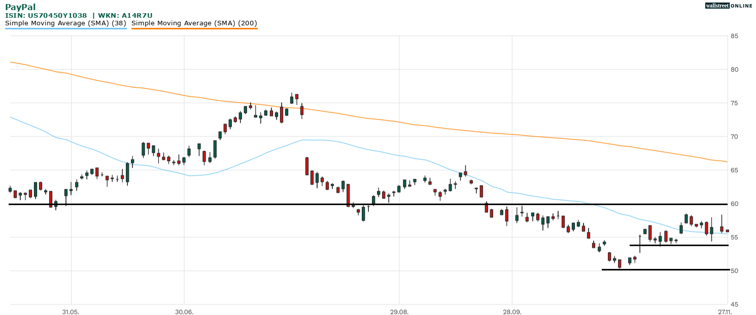Image resolution: width=756 pixels, height=315 pixels.
Task: Click the long black horizontal line at 60
Action: click(x=254, y=204)
